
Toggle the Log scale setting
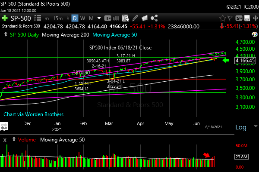tap(240, 128)
